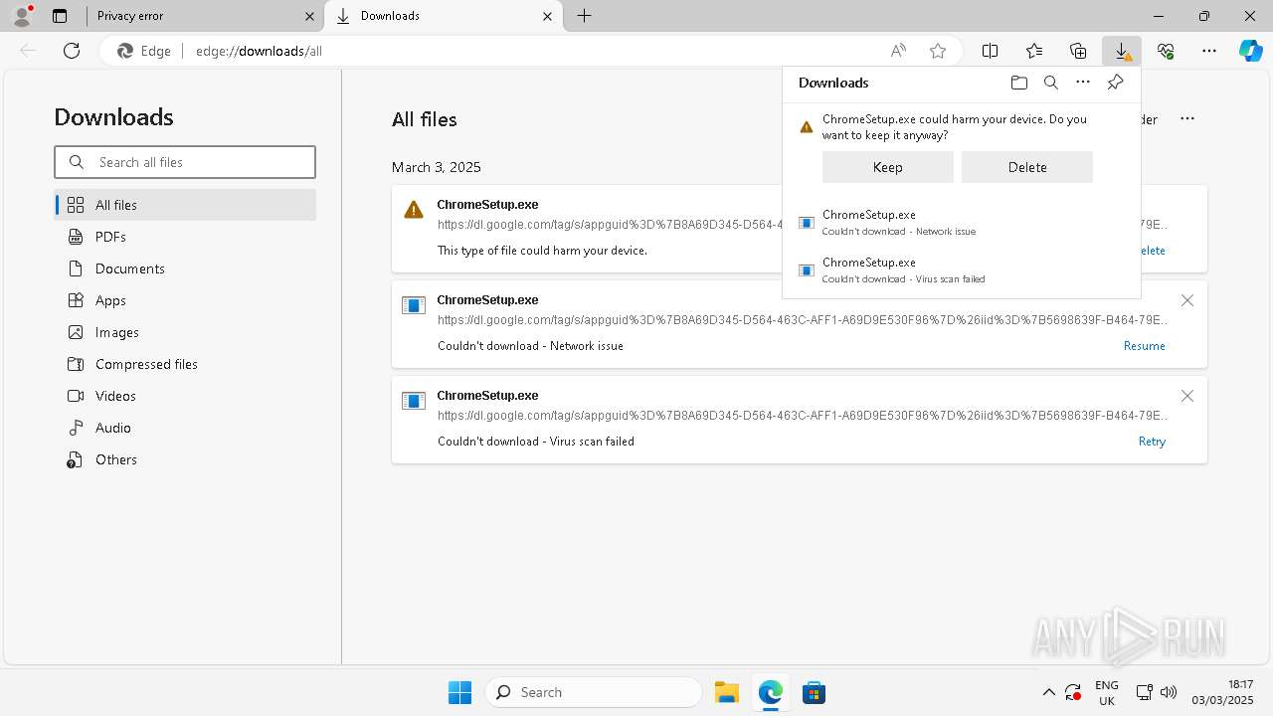
Task: Click warning icon on harmful ChromeSetup.exe entry
Action: [414, 210]
